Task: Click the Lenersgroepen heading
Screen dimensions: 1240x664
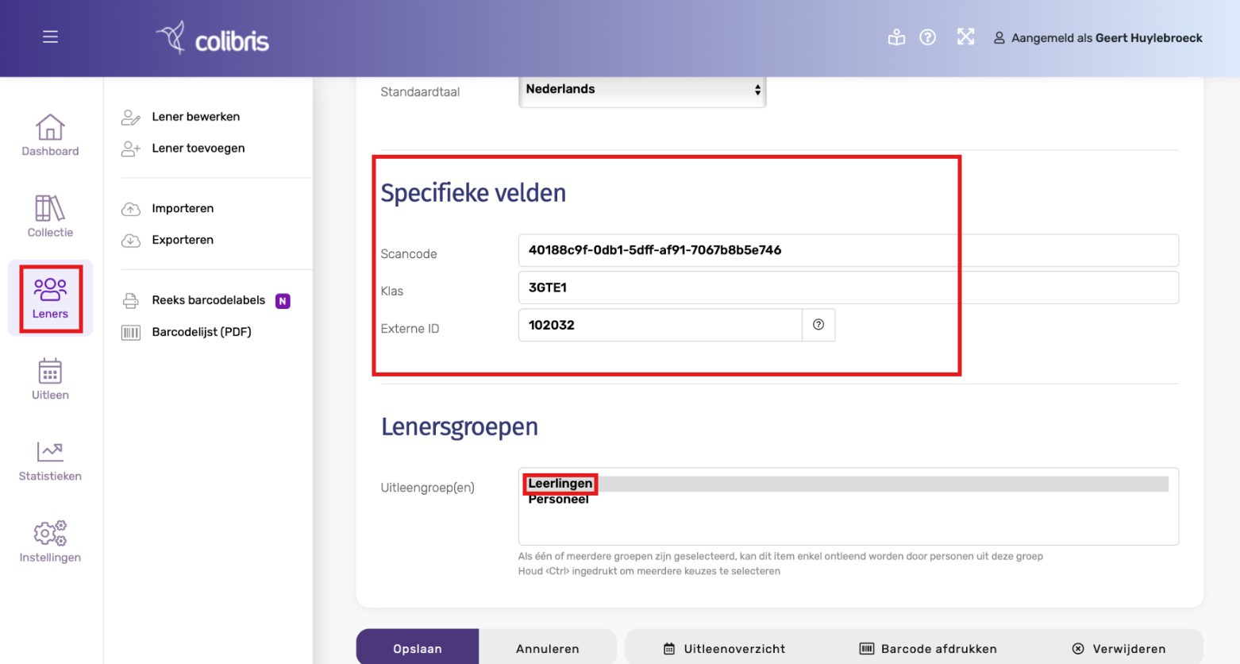Action: click(x=460, y=427)
